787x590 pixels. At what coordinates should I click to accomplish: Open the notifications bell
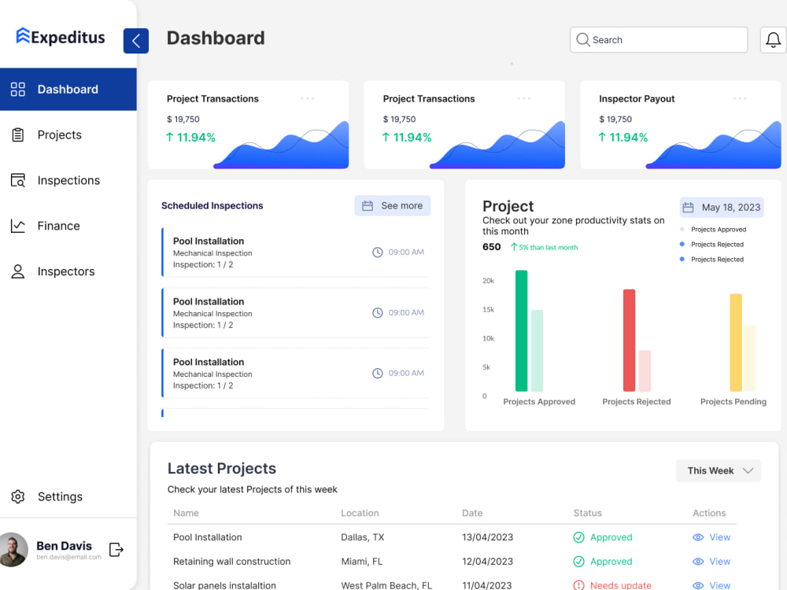pyautogui.click(x=772, y=39)
